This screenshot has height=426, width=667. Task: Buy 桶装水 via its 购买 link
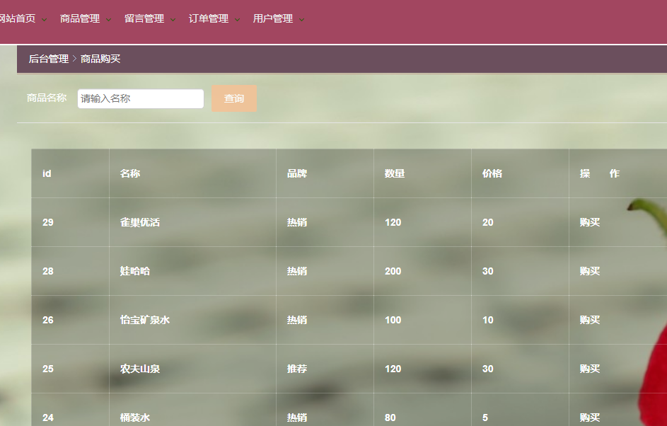tap(590, 418)
